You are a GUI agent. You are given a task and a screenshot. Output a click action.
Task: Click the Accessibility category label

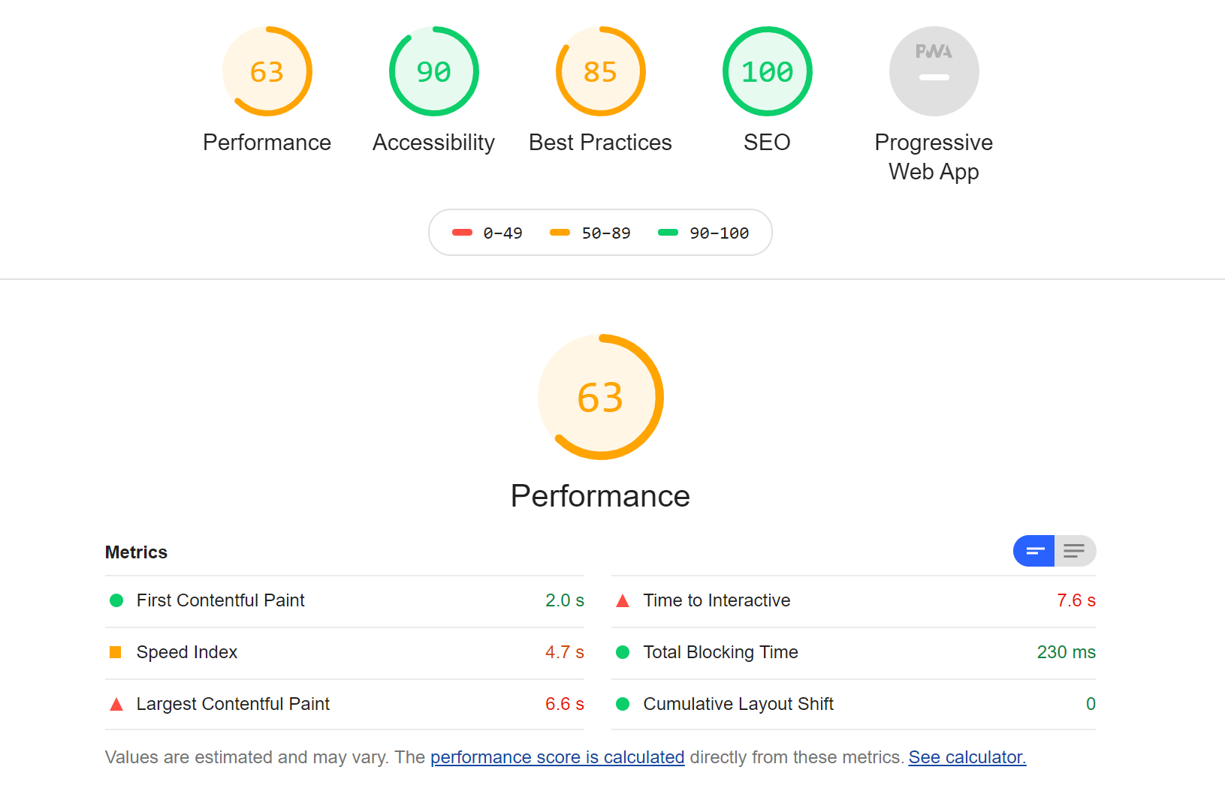[434, 143]
